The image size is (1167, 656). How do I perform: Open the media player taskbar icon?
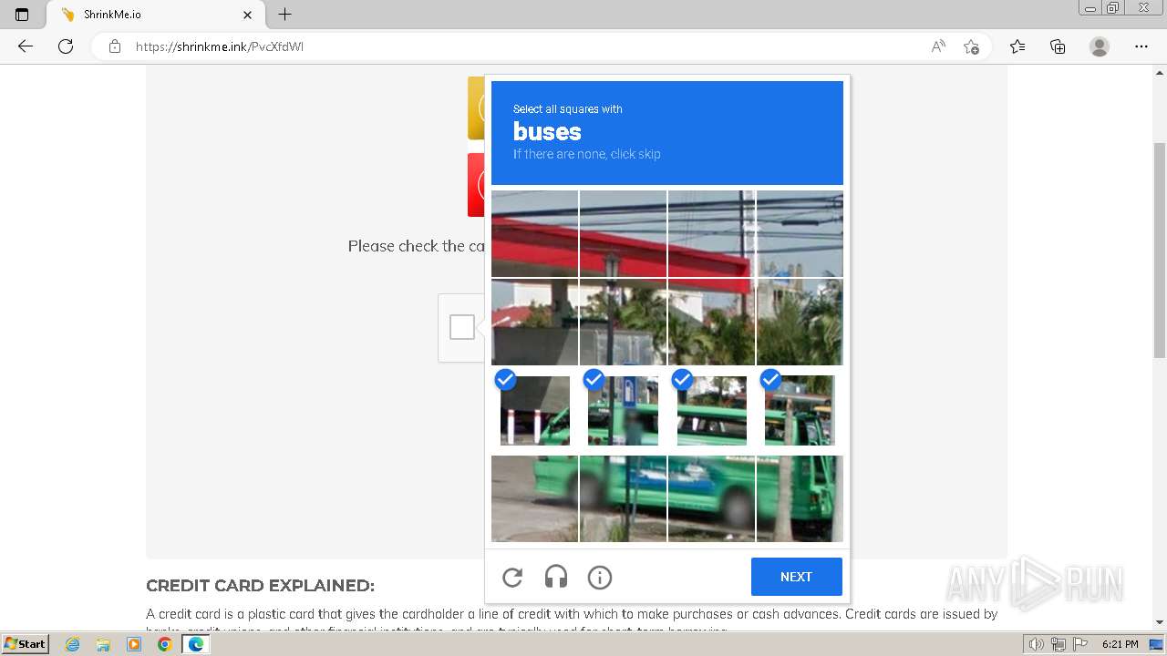[134, 644]
